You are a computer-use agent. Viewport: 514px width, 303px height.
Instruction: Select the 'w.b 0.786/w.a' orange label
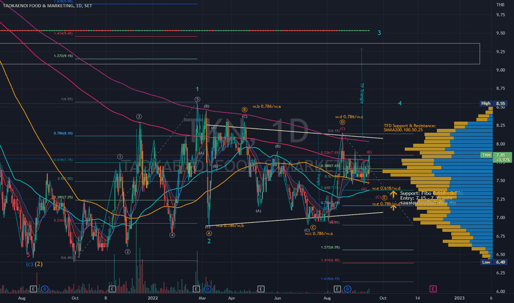(x=266, y=106)
